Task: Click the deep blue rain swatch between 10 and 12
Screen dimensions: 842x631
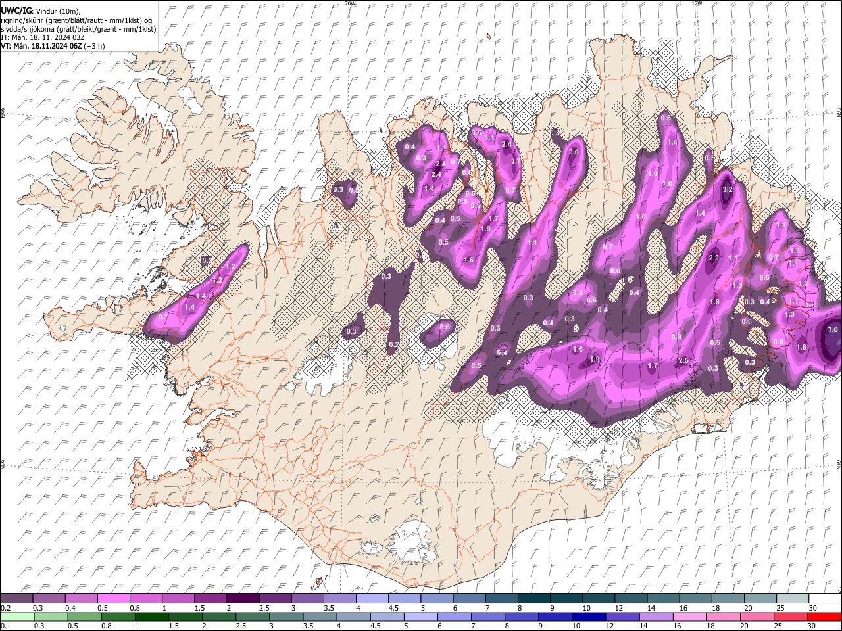Action: [x=588, y=617]
